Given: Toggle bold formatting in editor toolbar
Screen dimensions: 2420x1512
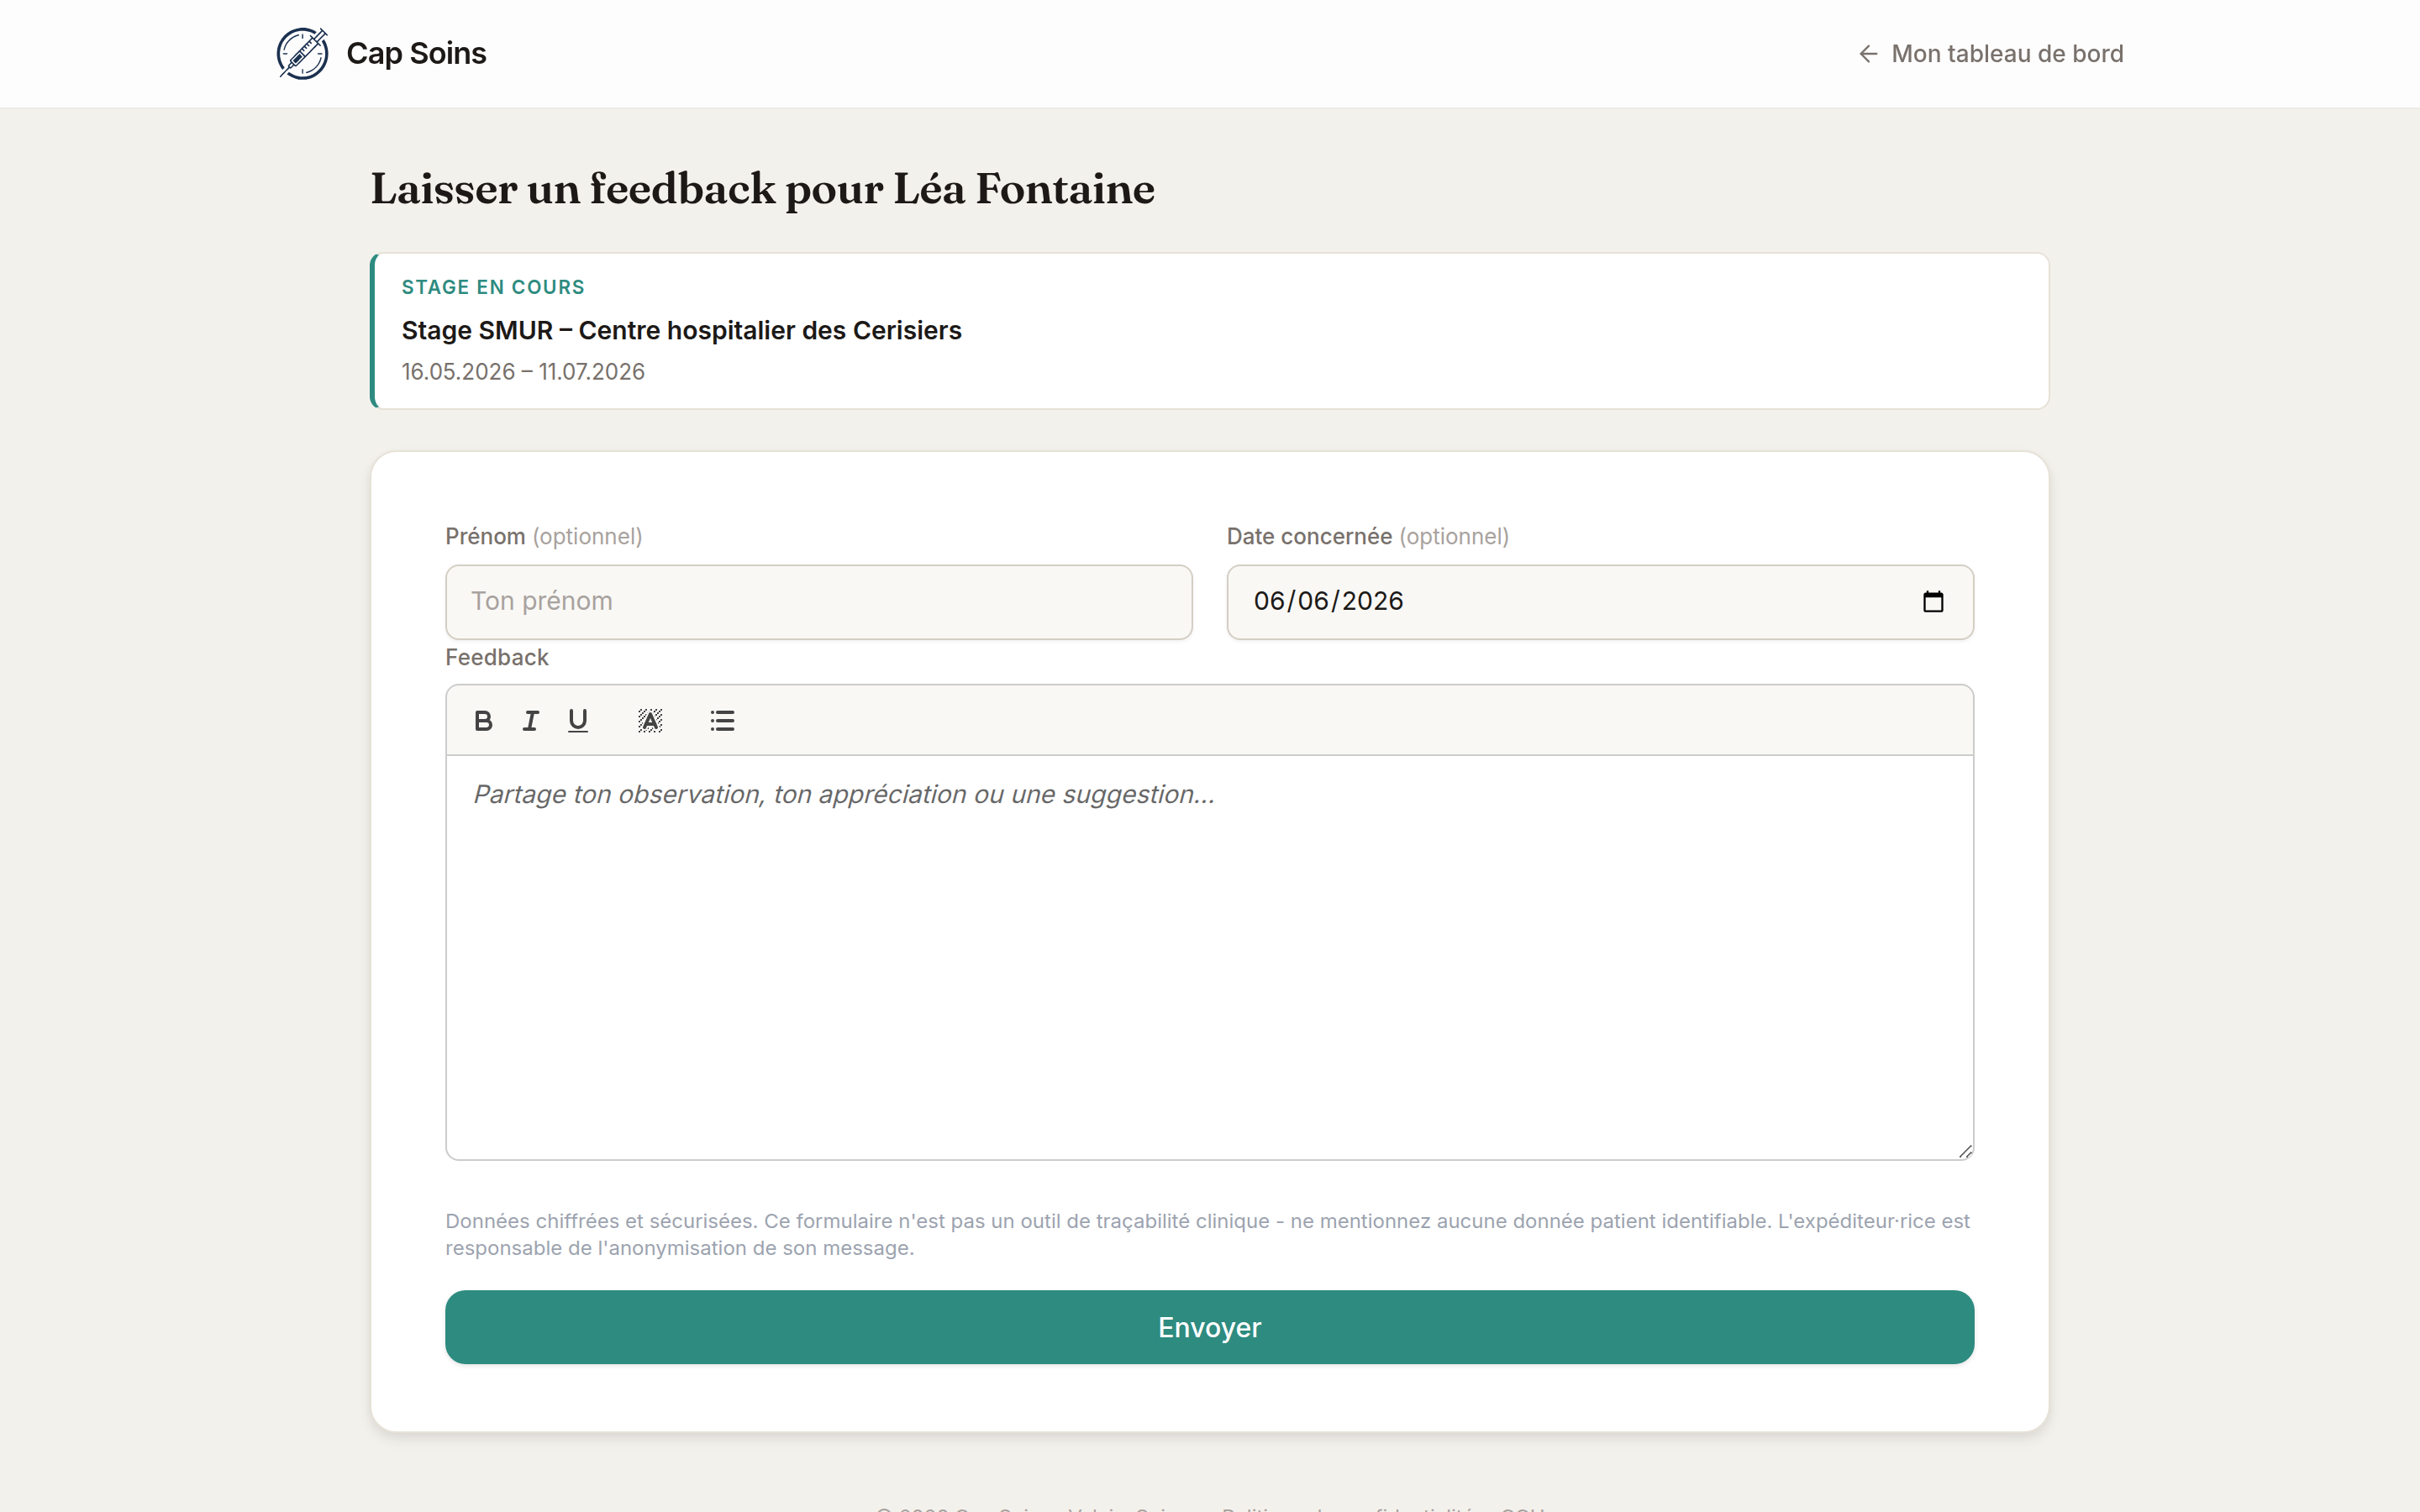Looking at the screenshot, I should click(483, 721).
